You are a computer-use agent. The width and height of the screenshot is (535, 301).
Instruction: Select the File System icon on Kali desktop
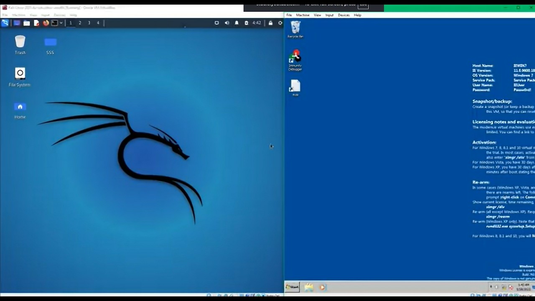pyautogui.click(x=20, y=77)
